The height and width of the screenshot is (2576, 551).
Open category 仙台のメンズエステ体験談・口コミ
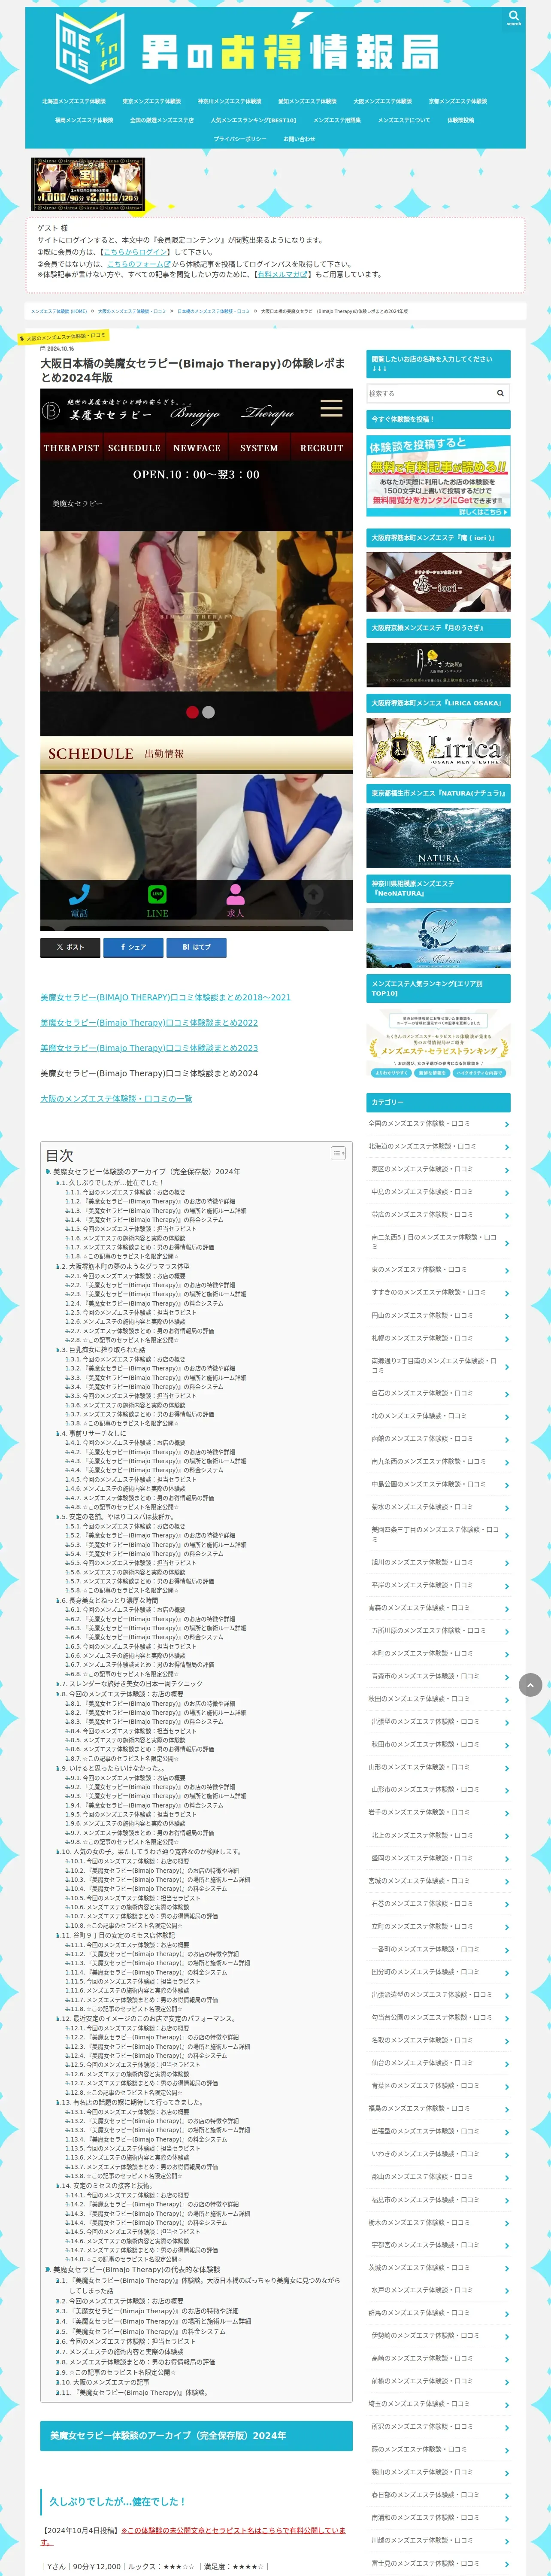coord(438,2063)
